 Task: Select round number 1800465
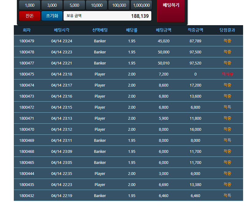point(27,163)
